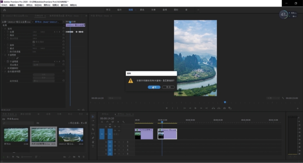The image size is (303, 163).
Task: Solo track A2
Action: (123, 146)
